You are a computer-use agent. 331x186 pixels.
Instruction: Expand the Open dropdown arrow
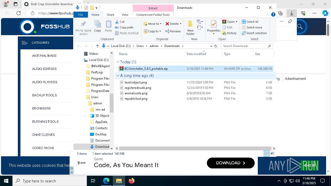click(x=236, y=22)
